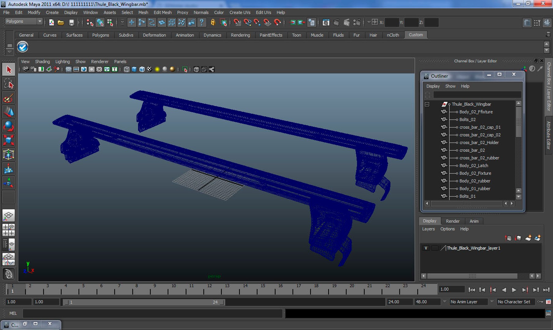The height and width of the screenshot is (330, 553).
Task: Create a new scene from the status line
Action: (x=51, y=22)
